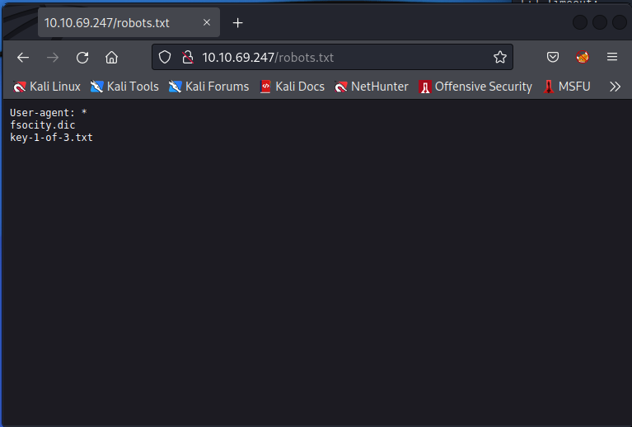Open the Offensive Security bookmark
The width and height of the screenshot is (632, 427).
(x=475, y=86)
